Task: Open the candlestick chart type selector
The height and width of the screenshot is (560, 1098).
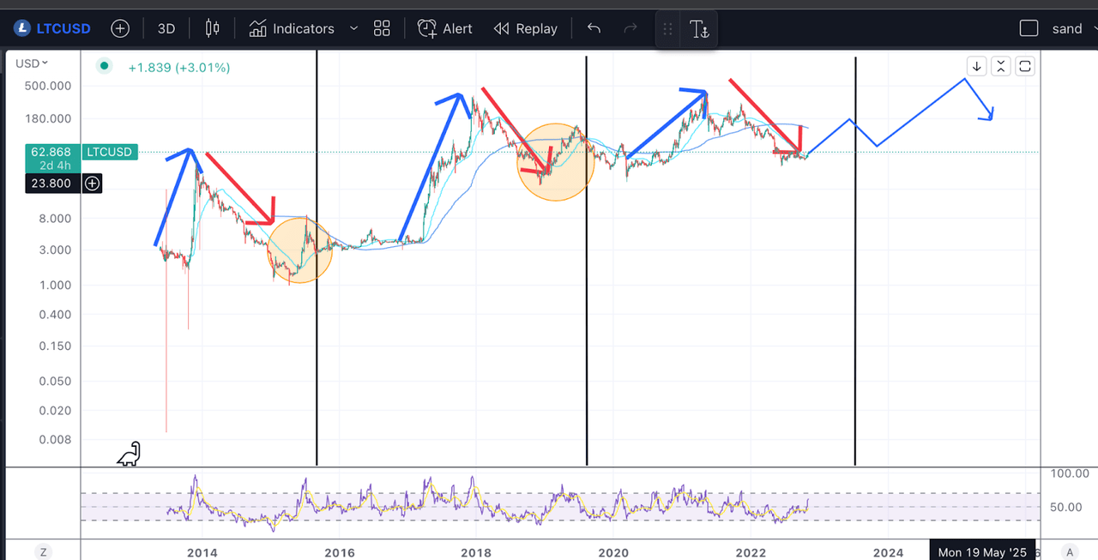Action: coord(212,28)
